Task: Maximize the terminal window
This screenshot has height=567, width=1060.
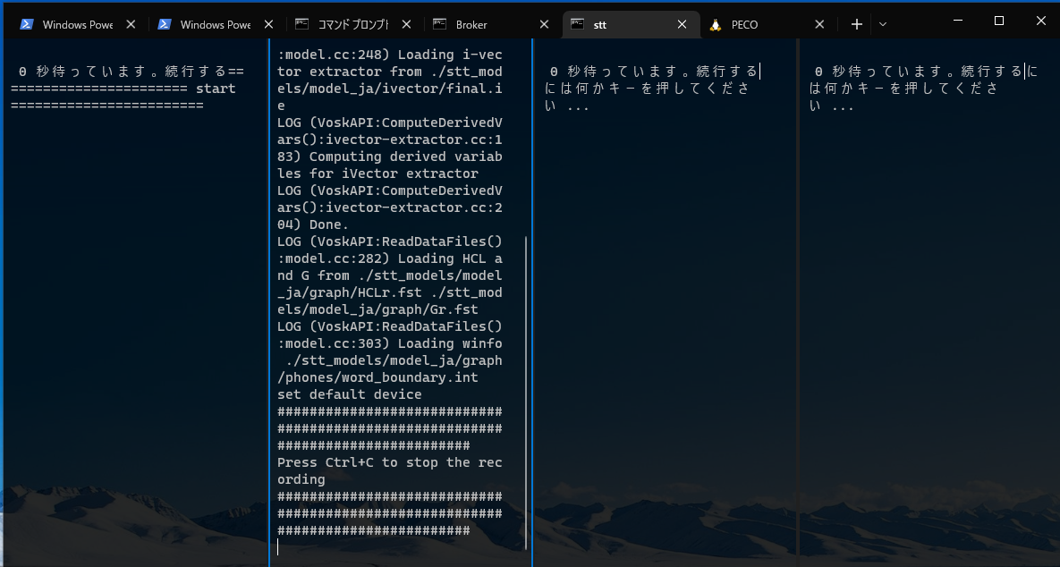Action: pyautogui.click(x=999, y=21)
